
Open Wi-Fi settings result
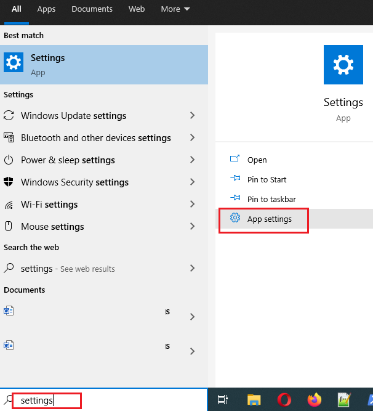tap(104, 205)
